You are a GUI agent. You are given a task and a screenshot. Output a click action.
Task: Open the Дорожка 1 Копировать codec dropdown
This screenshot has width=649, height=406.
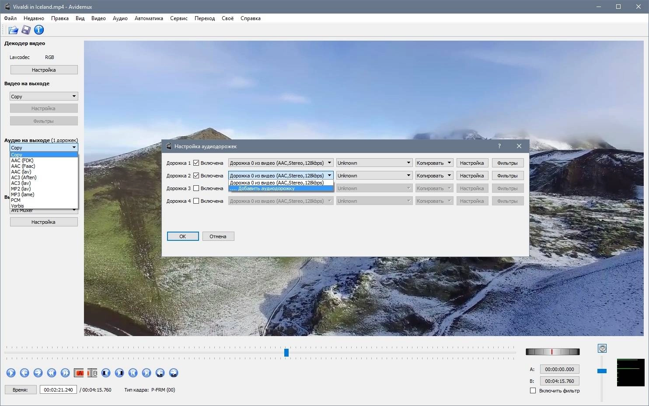pyautogui.click(x=434, y=163)
